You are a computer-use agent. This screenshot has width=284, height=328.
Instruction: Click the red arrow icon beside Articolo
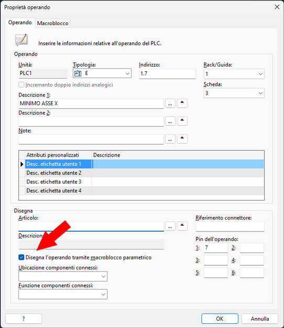(182, 226)
